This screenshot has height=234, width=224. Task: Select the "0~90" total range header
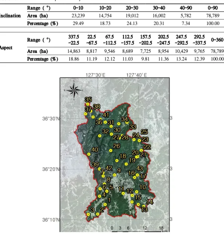point(213,8)
